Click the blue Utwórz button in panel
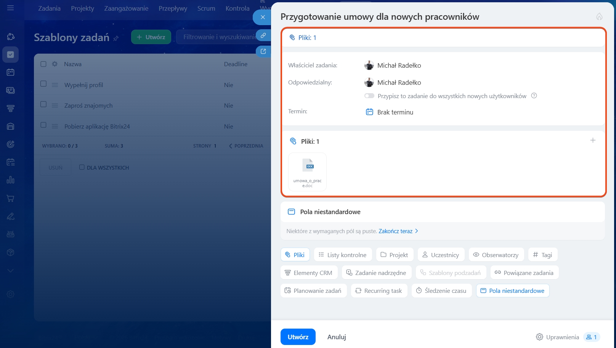 [x=298, y=337]
